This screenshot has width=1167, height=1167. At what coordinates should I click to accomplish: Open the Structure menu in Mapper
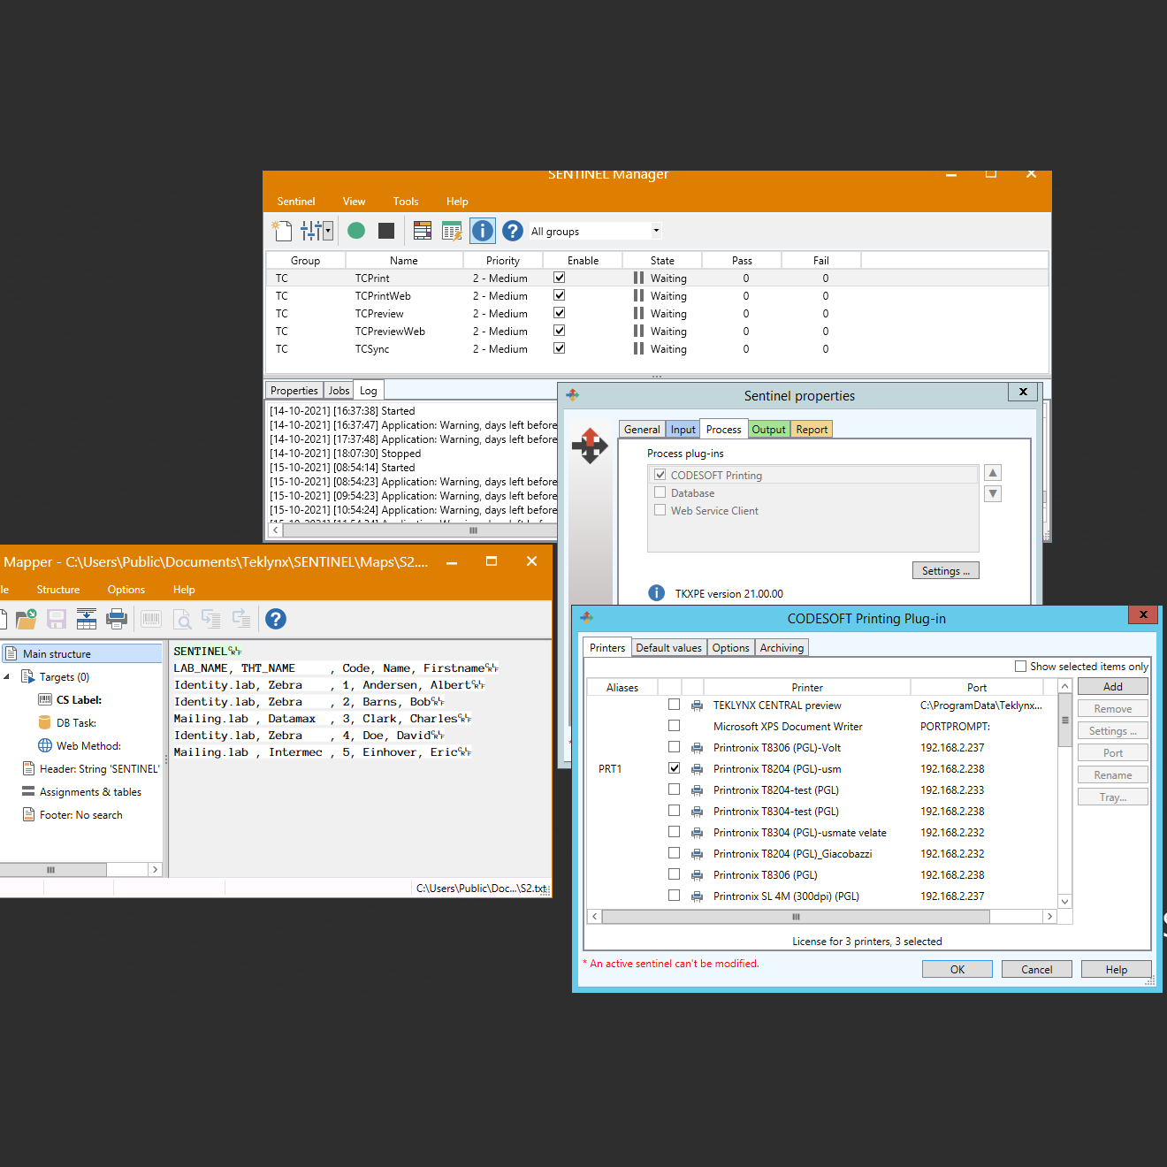(58, 590)
